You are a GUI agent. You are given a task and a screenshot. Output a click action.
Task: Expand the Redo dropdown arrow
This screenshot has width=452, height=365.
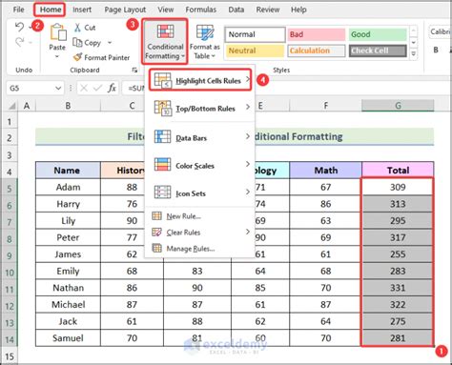(x=31, y=42)
